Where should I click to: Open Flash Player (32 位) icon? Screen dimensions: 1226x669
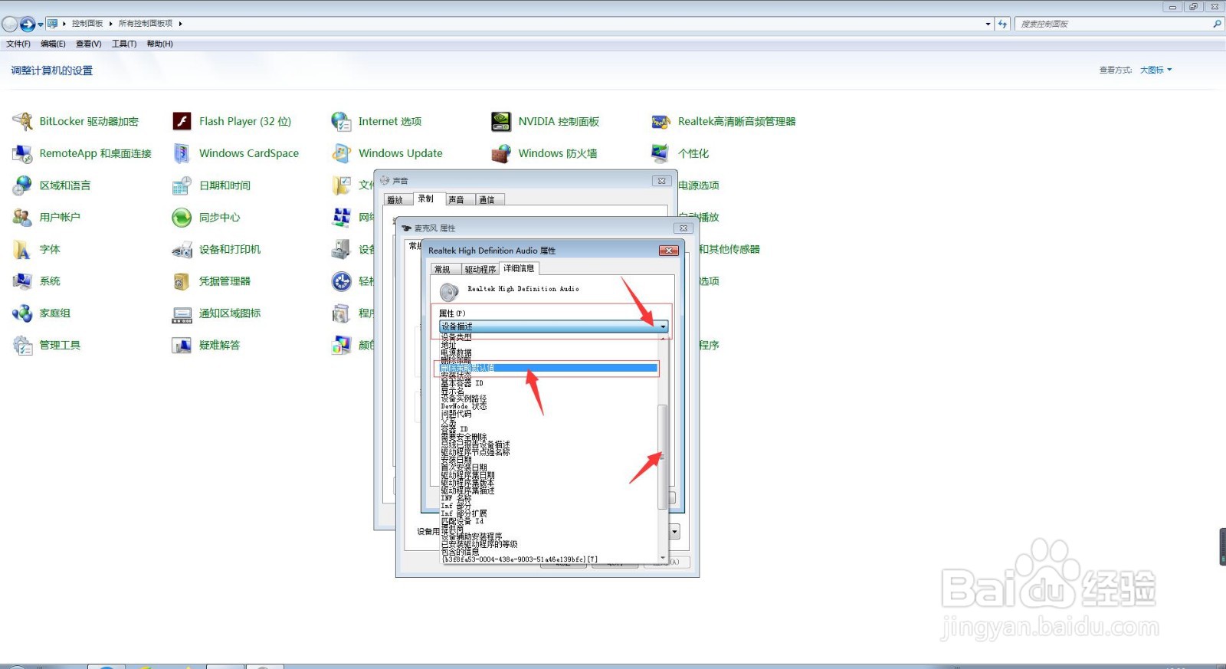click(x=182, y=121)
